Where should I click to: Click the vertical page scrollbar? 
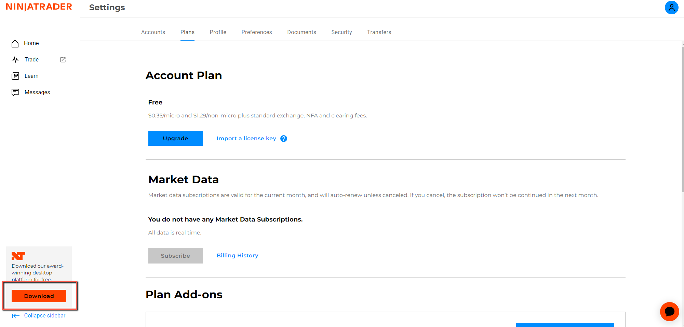point(683,119)
